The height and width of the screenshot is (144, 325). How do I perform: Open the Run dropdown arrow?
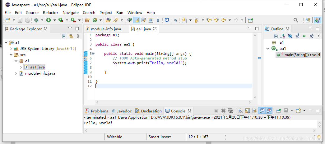point(54,20)
